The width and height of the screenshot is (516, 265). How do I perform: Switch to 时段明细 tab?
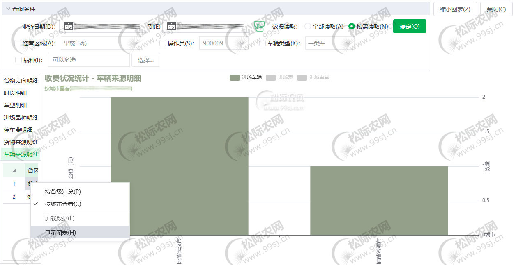click(x=21, y=93)
